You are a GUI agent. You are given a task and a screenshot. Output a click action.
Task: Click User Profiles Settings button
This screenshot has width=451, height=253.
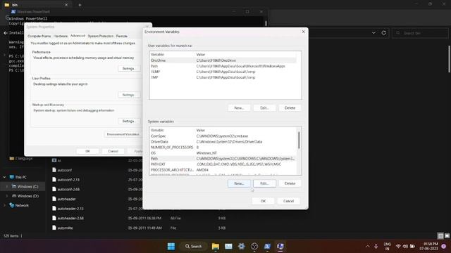(128, 95)
